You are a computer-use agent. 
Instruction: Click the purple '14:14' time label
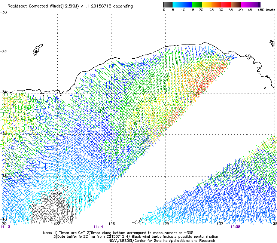tap(98, 227)
